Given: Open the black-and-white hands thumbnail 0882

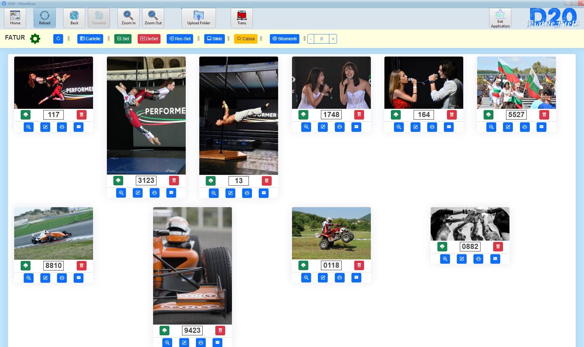Looking at the screenshot, I should coord(470,224).
